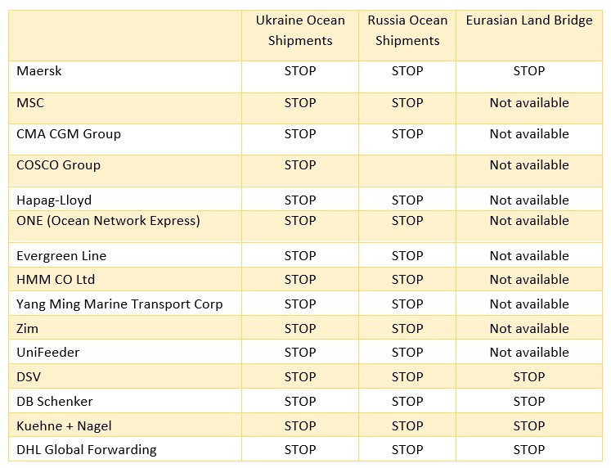Select the DSV Eurasian Land Bridge STOP cell
The width and height of the screenshot is (611, 468).
(x=528, y=377)
